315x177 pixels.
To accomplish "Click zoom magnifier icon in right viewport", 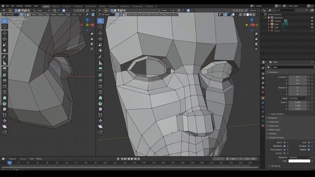I will (256, 34).
